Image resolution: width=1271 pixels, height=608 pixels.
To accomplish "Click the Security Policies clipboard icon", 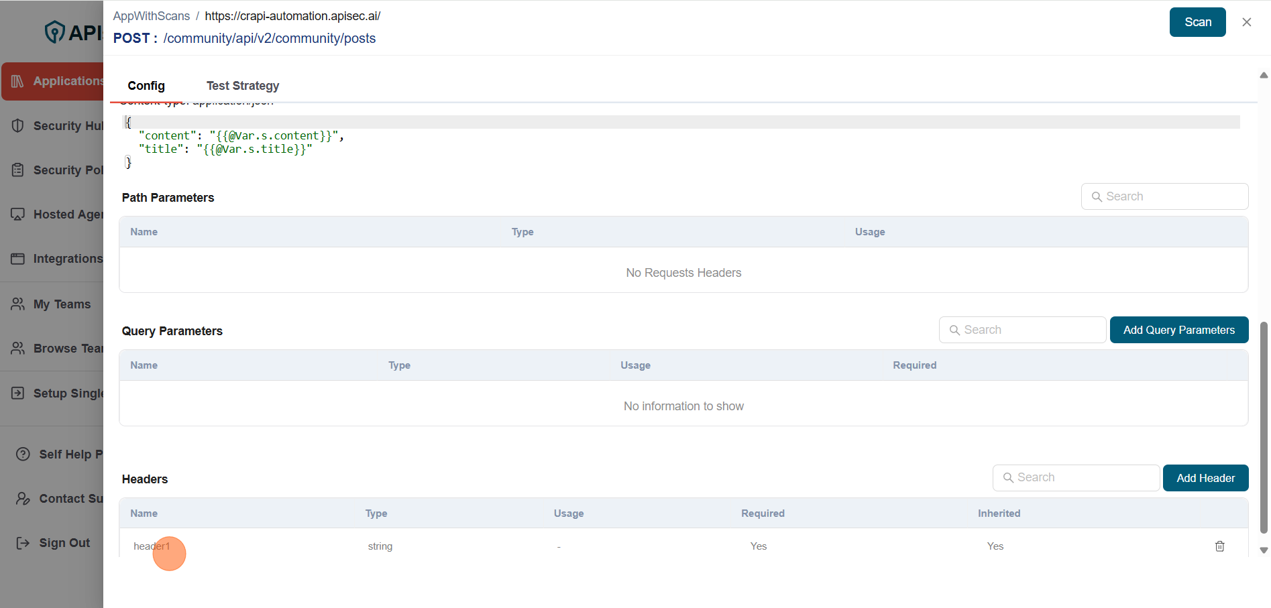I will (18, 170).
